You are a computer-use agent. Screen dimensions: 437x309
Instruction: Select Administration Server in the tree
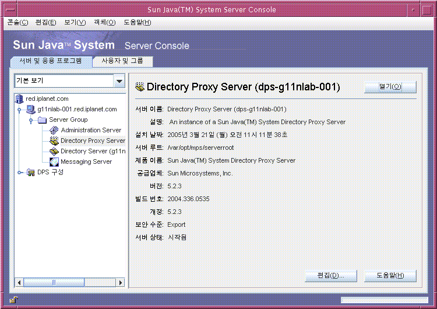pyautogui.click(x=91, y=130)
